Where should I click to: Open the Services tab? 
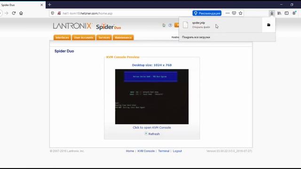pyautogui.click(x=104, y=38)
